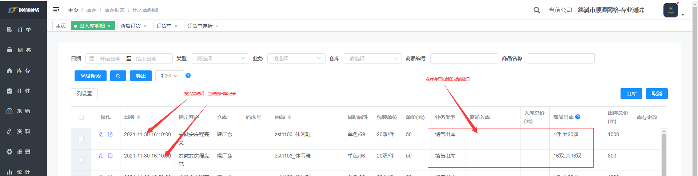
Task: Click edit pencil icon in first row
Action: pyautogui.click(x=101, y=134)
